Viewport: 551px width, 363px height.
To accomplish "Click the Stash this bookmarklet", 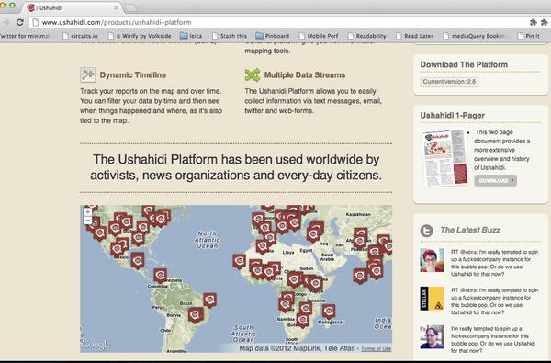I will pos(230,36).
